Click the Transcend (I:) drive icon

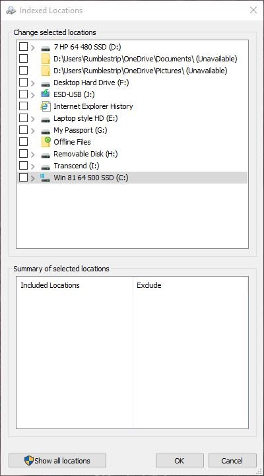point(46,167)
